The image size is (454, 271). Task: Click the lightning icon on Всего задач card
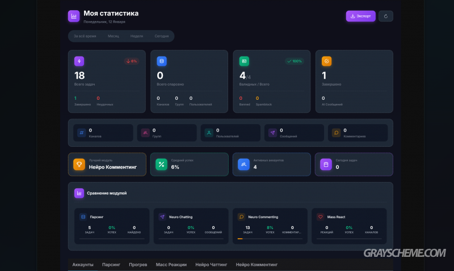coord(79,61)
